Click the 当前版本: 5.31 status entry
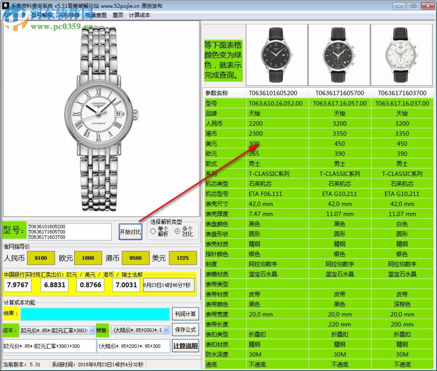The width and height of the screenshot is (437, 371). tap(22, 365)
